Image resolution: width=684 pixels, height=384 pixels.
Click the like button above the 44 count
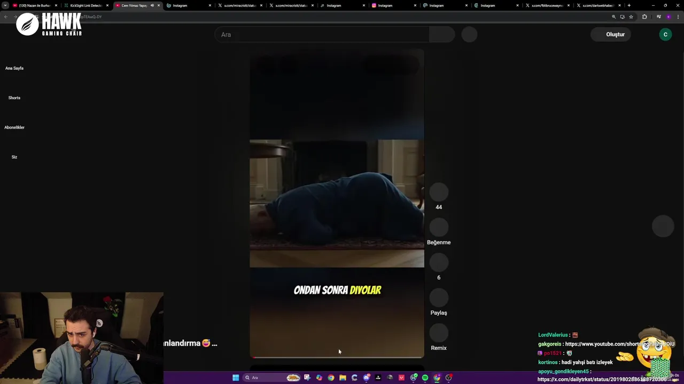coord(439,192)
